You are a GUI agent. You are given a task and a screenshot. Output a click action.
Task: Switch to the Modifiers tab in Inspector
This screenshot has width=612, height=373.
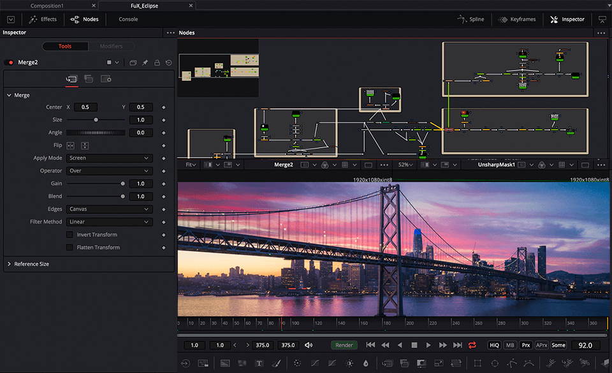112,46
